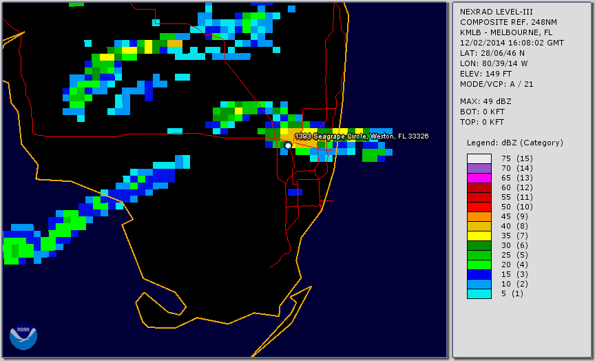Click the 60 dBZ dark red swatch

pyautogui.click(x=479, y=188)
